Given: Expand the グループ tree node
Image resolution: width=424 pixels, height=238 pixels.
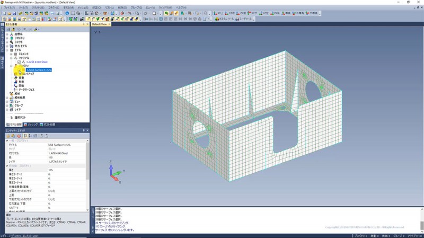Looking at the screenshot, I should coord(7,105).
